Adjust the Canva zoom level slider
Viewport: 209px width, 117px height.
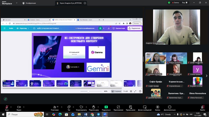[x=88, y=91]
